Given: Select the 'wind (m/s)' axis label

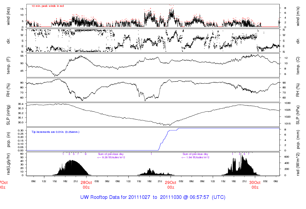Looking at the screenshot, I should [298, 16].
